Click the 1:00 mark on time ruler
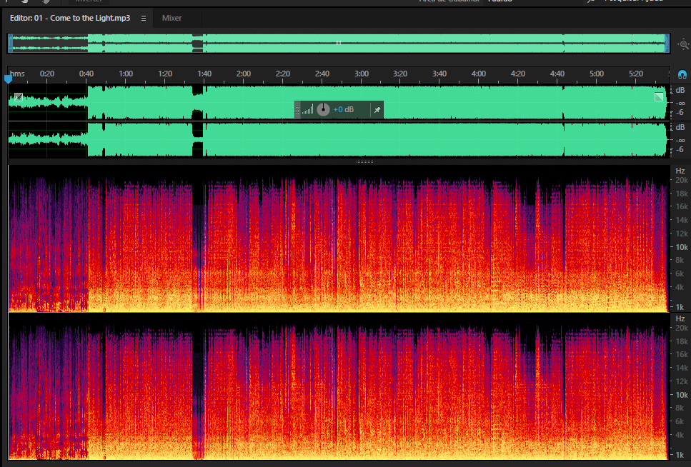The image size is (691, 467). tap(126, 74)
